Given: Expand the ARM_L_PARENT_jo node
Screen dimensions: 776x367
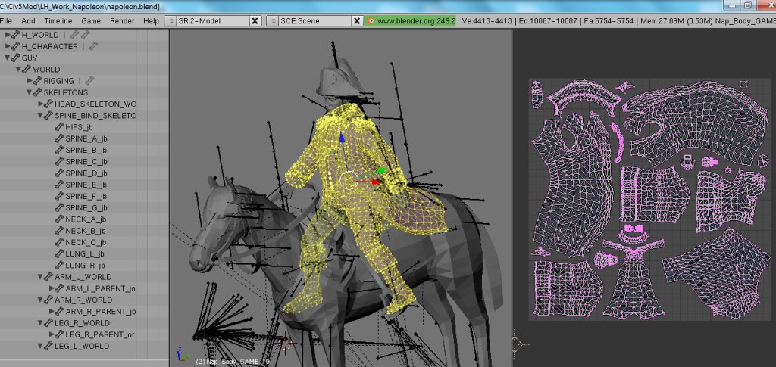Looking at the screenshot, I should pyautogui.click(x=52, y=288).
